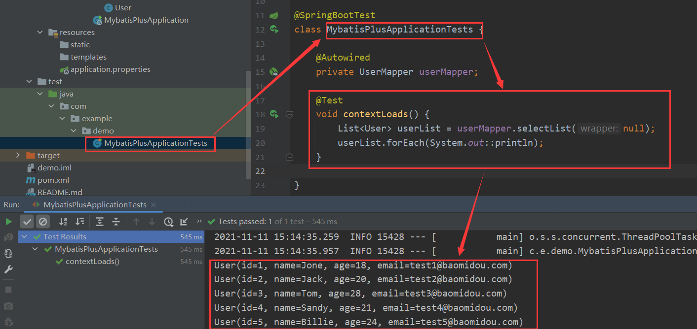Viewport: 697px width, 329px height.
Task: Run contextLoads from line 18 gutter icon
Action: click(x=274, y=114)
